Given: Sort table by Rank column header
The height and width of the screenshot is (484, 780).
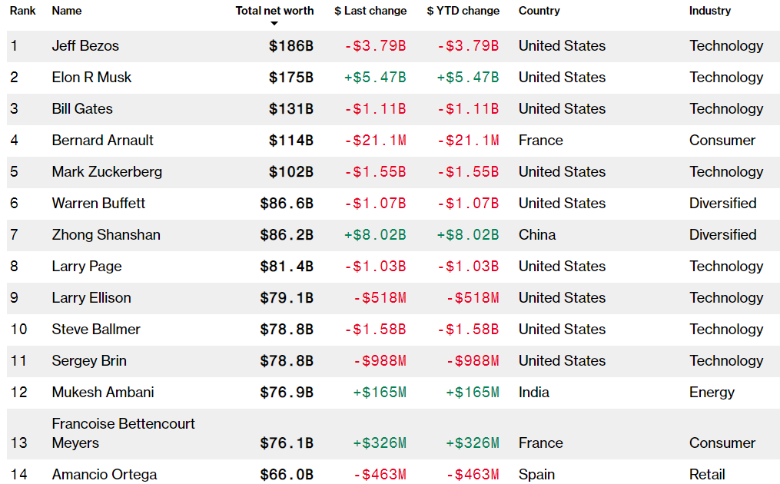Looking at the screenshot, I should tap(23, 11).
